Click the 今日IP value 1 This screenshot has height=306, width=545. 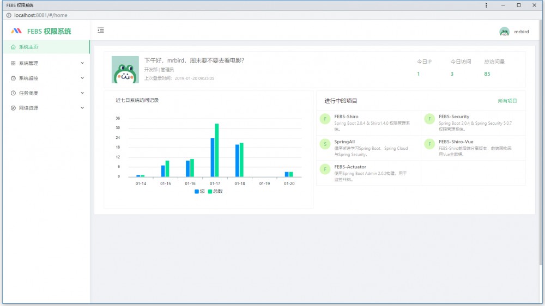pos(419,74)
